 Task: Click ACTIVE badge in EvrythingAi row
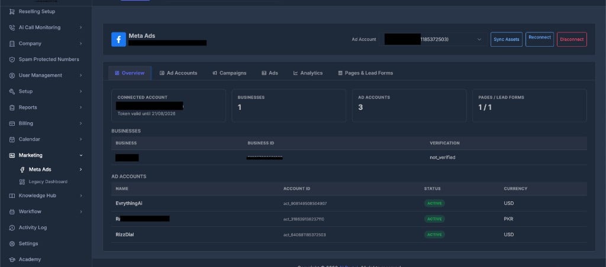(x=434, y=203)
